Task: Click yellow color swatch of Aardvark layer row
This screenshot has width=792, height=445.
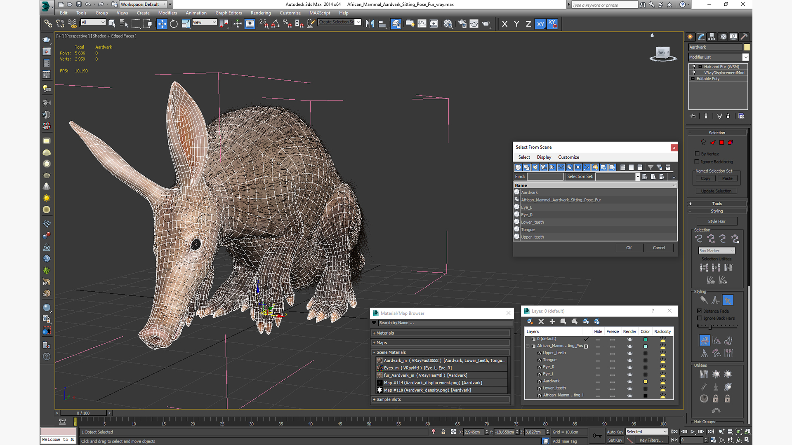Action: (645, 382)
